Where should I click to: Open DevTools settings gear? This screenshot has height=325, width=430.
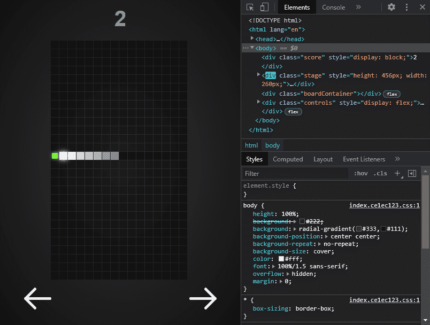(391, 7)
